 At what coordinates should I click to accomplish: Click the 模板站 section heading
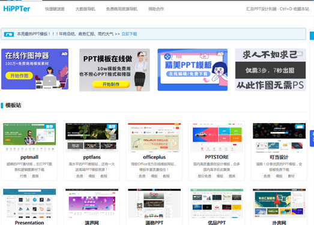coord(13,105)
